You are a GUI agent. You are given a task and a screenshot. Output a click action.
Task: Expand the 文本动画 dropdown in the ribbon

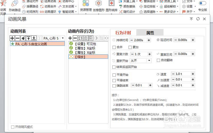click(x=76, y=6)
